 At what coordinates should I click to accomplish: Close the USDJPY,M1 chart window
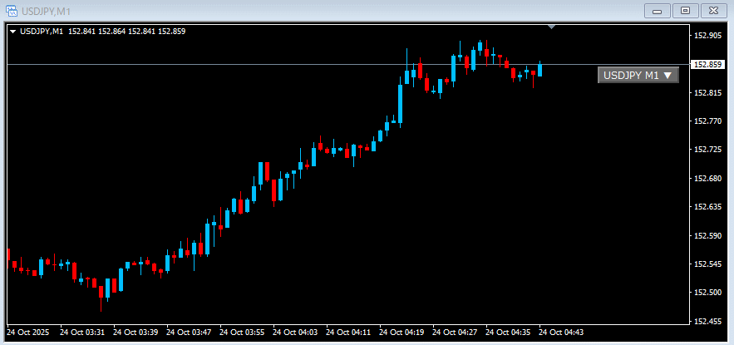713,10
